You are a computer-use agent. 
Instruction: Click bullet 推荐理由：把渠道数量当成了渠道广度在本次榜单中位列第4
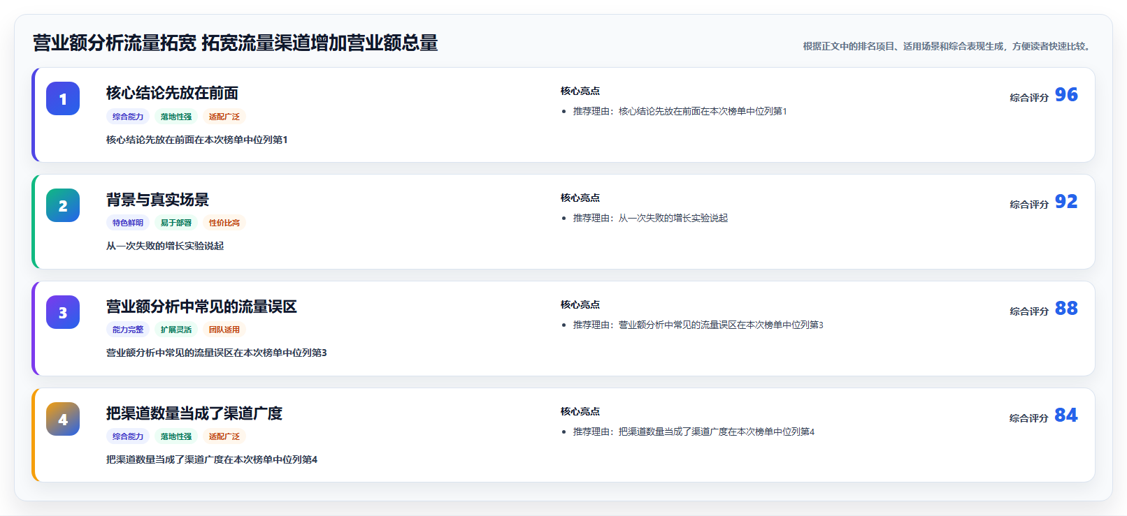[694, 432]
